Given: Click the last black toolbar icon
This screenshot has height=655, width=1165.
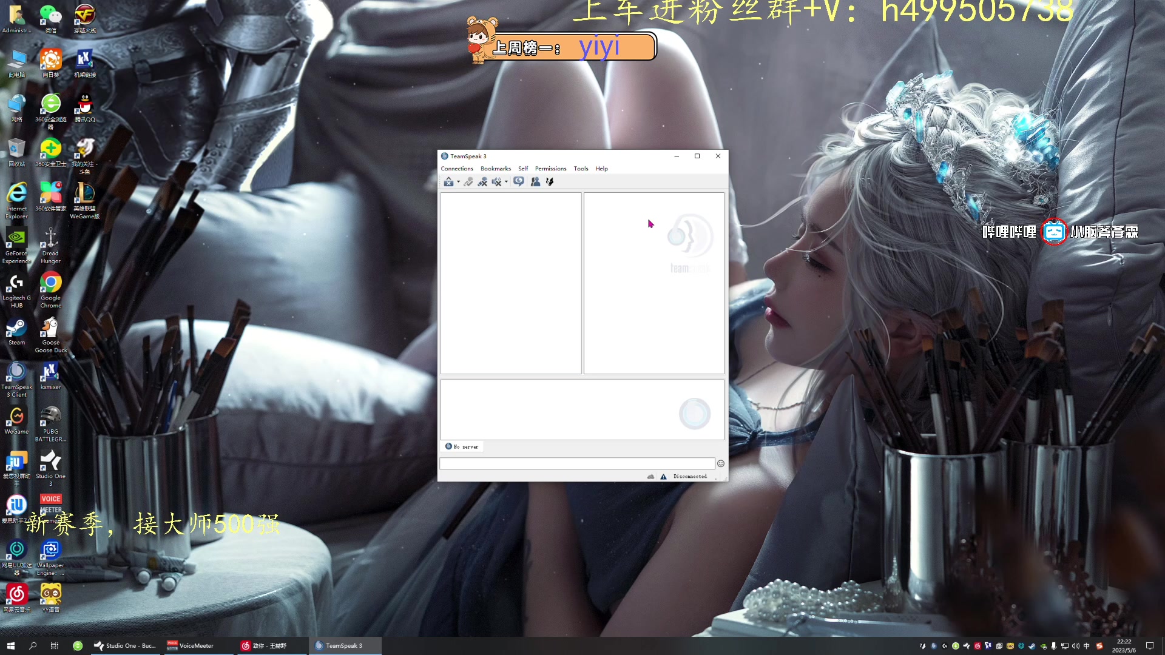Looking at the screenshot, I should click(550, 181).
